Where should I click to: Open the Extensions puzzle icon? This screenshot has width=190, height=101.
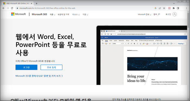click(x=174, y=8)
